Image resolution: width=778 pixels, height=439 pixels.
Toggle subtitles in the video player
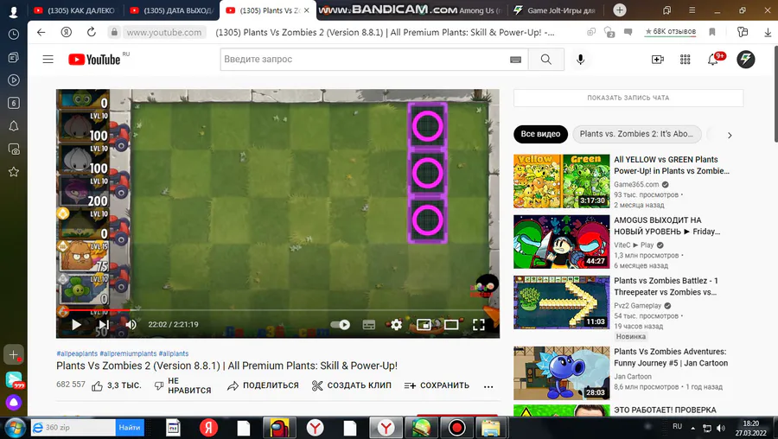coord(368,324)
